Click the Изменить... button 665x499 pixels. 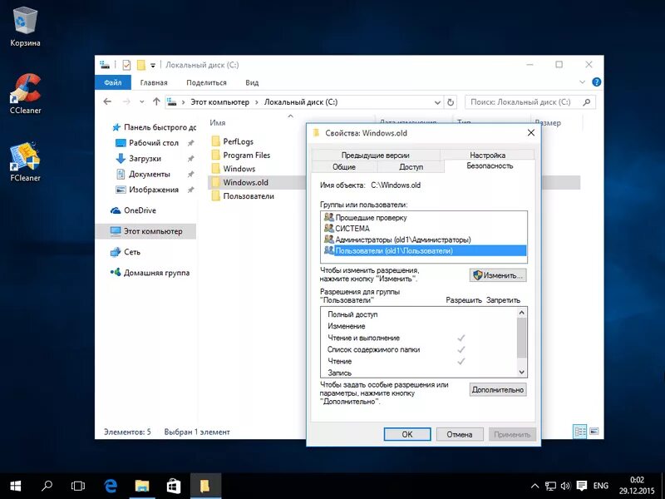[x=498, y=275]
